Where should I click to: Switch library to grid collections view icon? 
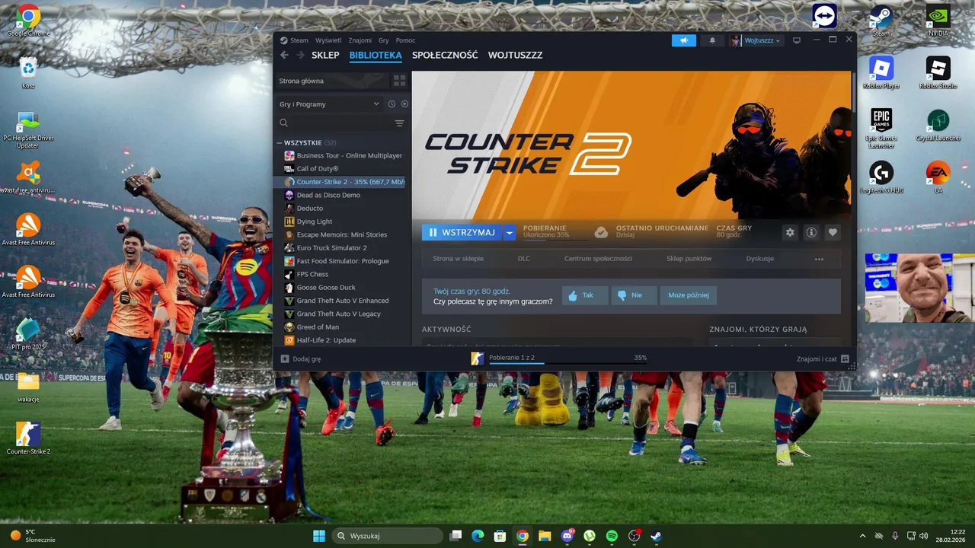[x=399, y=81]
